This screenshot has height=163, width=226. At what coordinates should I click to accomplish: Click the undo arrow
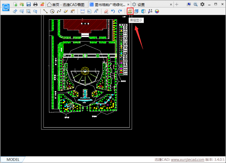[x=113, y=11]
